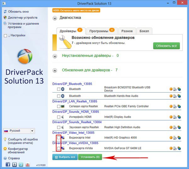
Task: Check the Bluetooth Hands-free Audio checkbox
Action: pyautogui.click(x=59, y=96)
